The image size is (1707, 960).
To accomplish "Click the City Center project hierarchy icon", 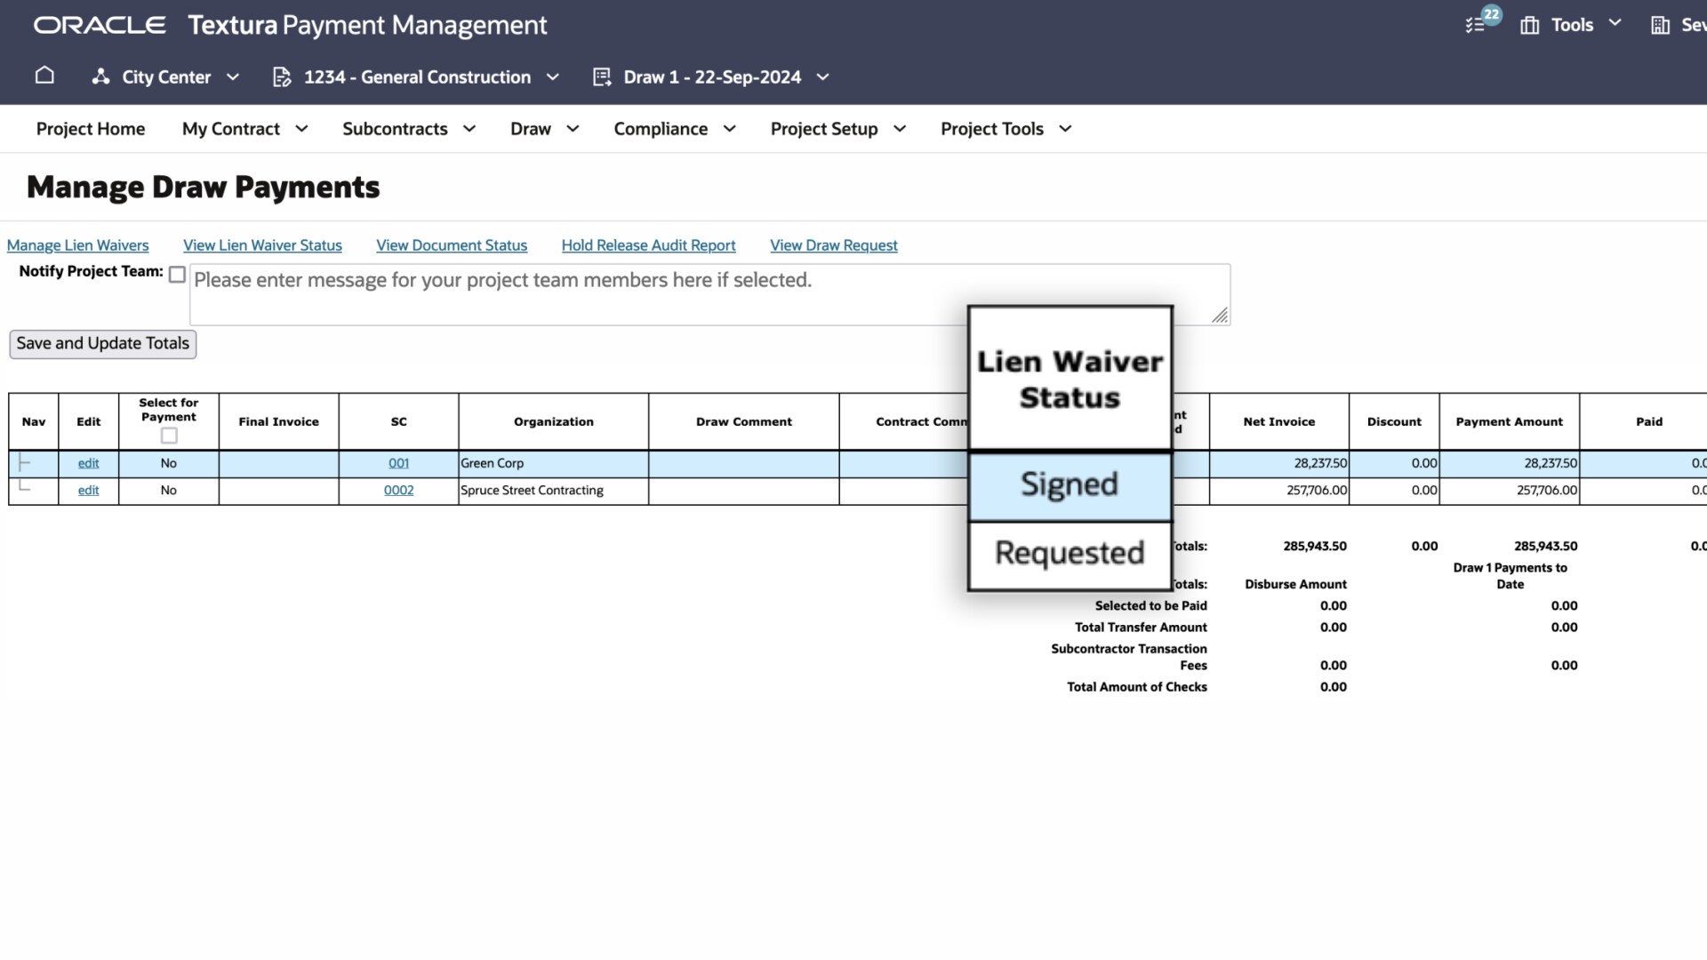I will tap(100, 77).
